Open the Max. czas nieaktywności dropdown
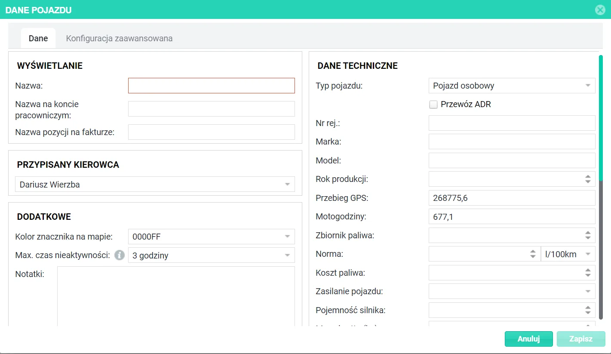This screenshot has width=611, height=354. pos(211,255)
